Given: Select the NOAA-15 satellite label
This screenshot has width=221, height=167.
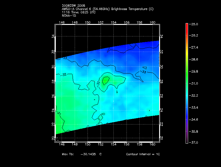Looking at the screenshot, I should (69, 15).
